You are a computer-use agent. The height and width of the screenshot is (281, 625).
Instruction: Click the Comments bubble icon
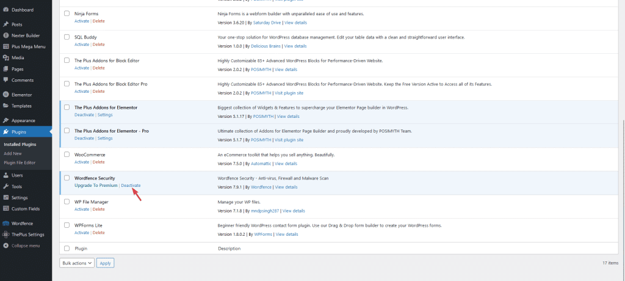pyautogui.click(x=5, y=80)
